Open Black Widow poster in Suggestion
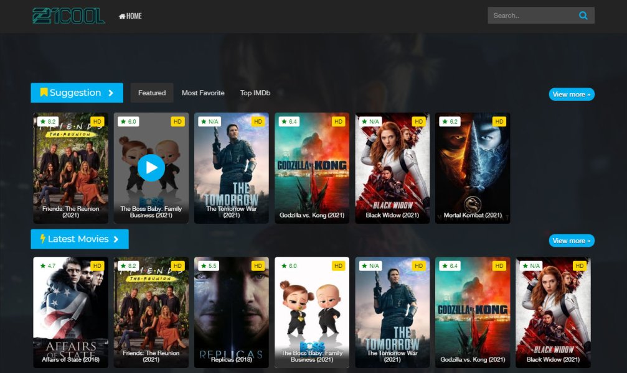The image size is (627, 373). tap(392, 168)
